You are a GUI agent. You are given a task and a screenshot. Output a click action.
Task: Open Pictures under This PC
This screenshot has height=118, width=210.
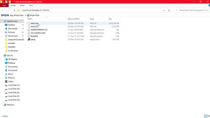[x=11, y=78]
